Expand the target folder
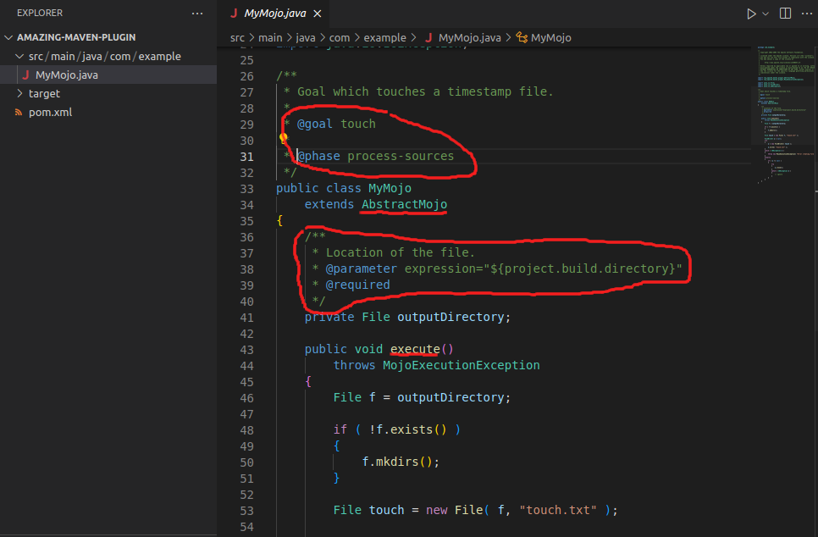Screen dimensions: 818x537 21,93
